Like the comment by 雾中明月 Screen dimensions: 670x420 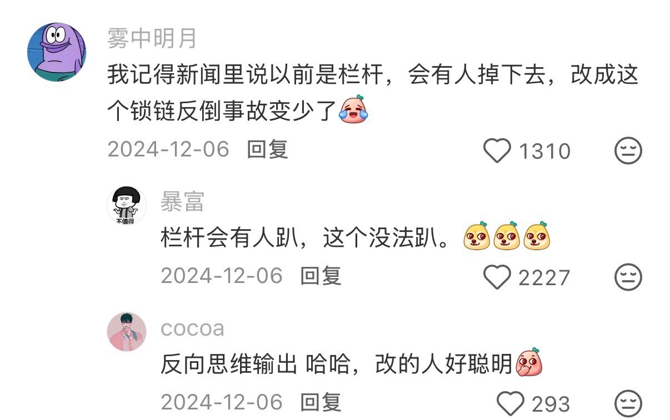(497, 150)
